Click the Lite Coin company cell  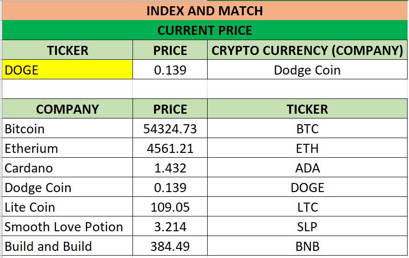(67, 207)
